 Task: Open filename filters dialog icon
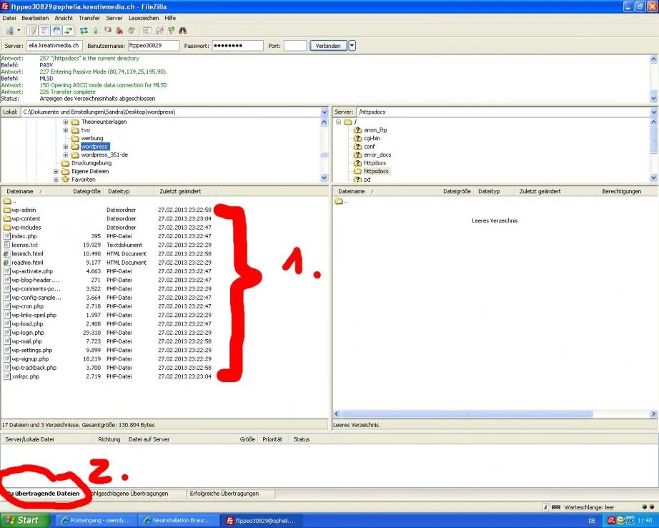(147, 30)
